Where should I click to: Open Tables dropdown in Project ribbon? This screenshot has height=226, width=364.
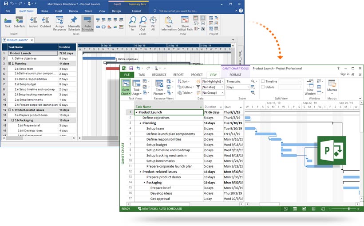pyautogui.click(x=185, y=93)
